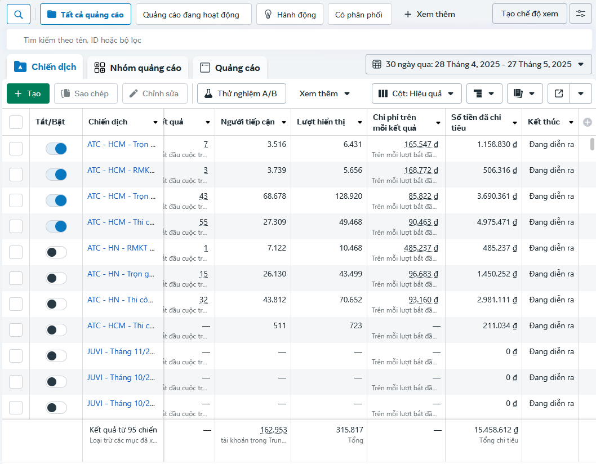Image resolution: width=596 pixels, height=464 pixels.
Task: Switch to Quảng cáo đang hoạt động view
Action: (x=193, y=15)
